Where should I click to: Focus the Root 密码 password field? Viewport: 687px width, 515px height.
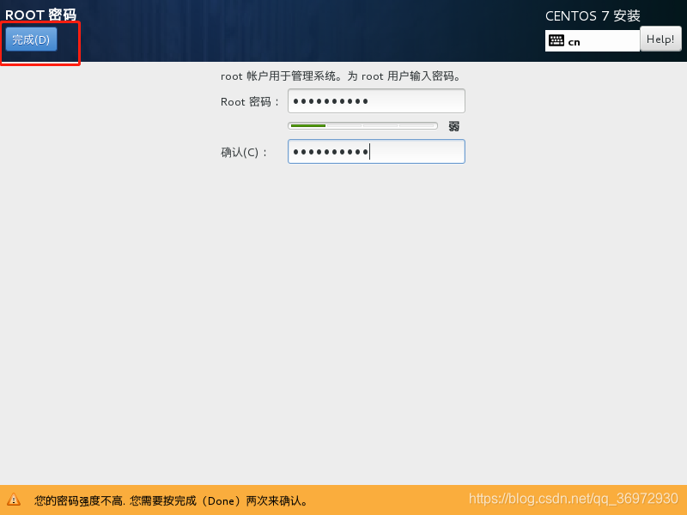[376, 101]
